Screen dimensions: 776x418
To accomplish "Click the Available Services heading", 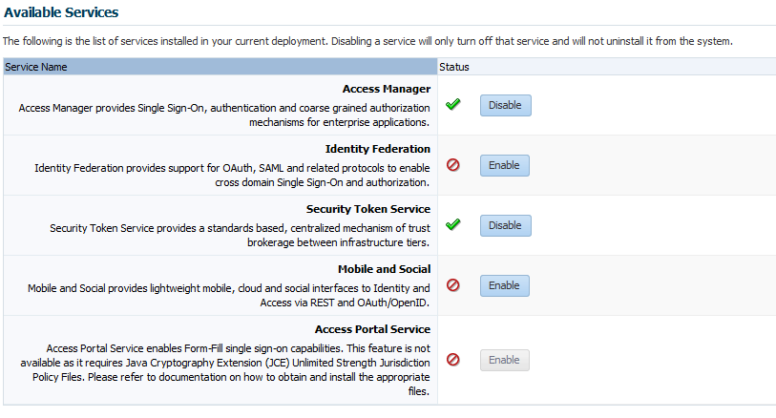I will [61, 12].
